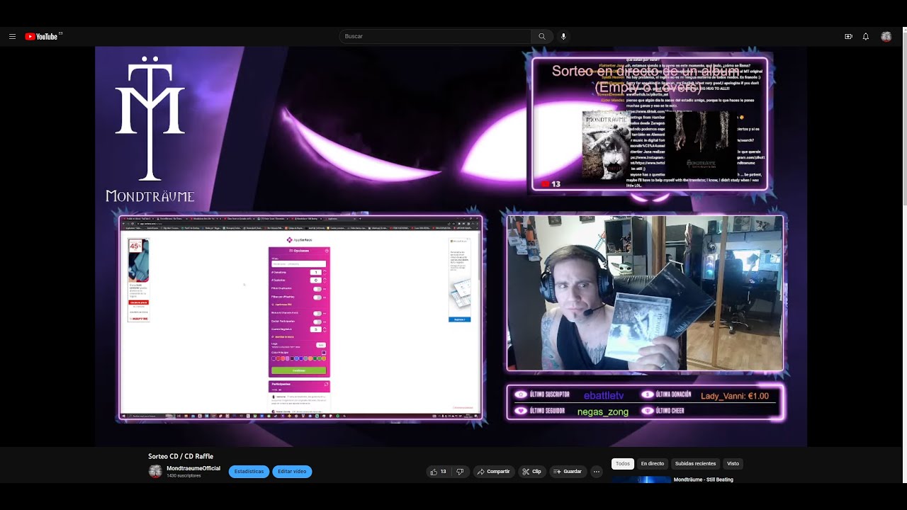Select the Todos filter chip
Screen dimensions: 907x510
[623, 464]
